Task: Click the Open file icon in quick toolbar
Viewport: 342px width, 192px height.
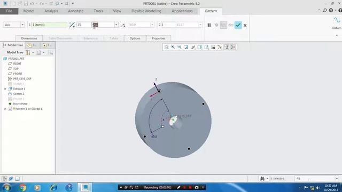Action: pos(20,4)
